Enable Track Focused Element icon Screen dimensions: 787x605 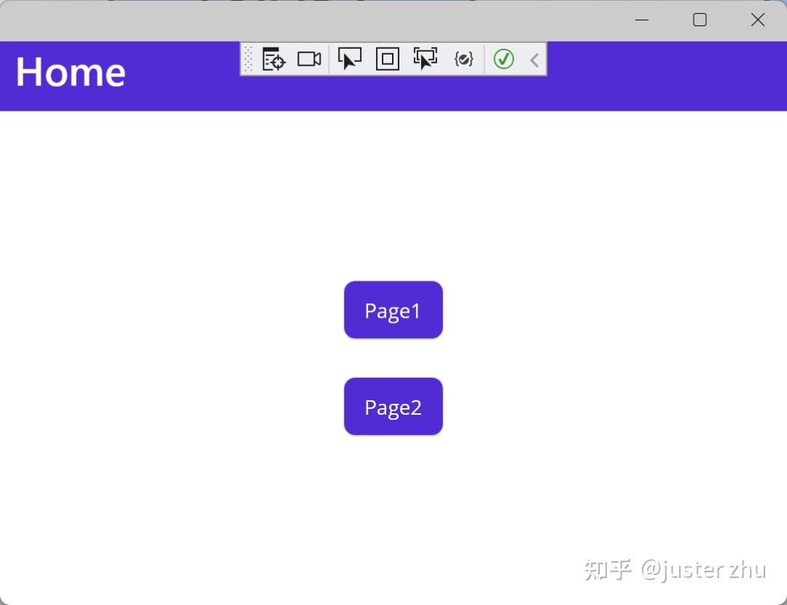(425, 59)
